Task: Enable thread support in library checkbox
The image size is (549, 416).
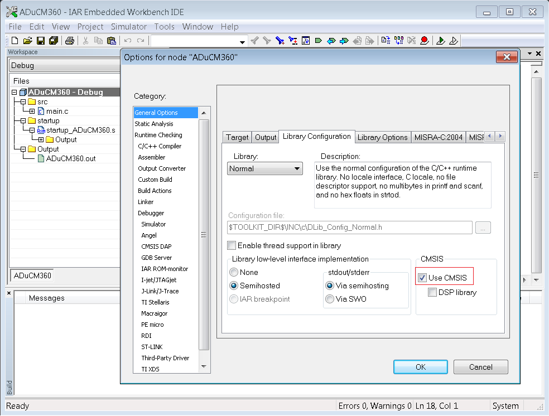Action: [x=232, y=245]
